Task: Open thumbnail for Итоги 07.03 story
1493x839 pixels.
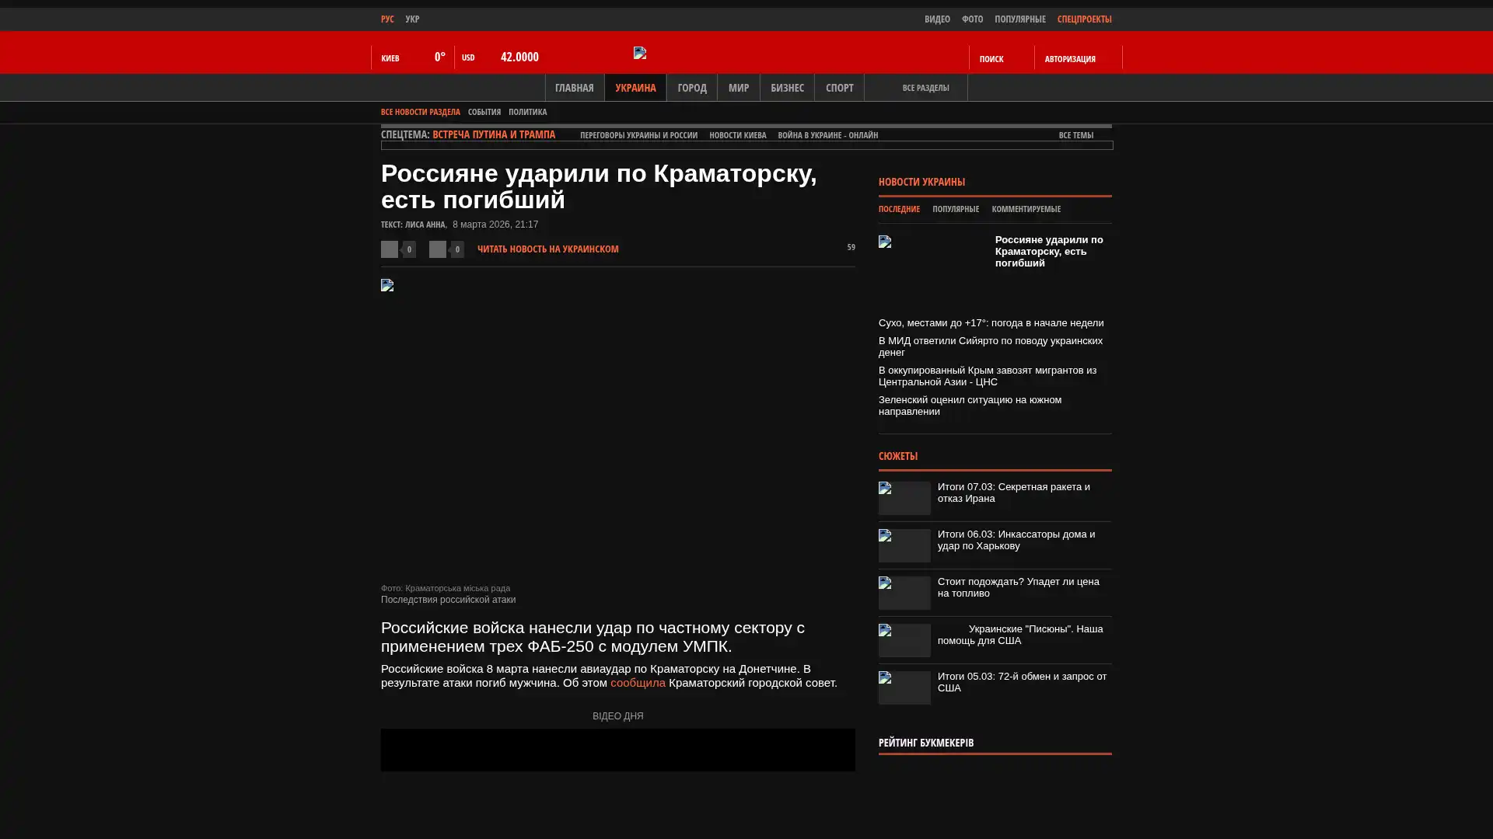Action: 904,498
